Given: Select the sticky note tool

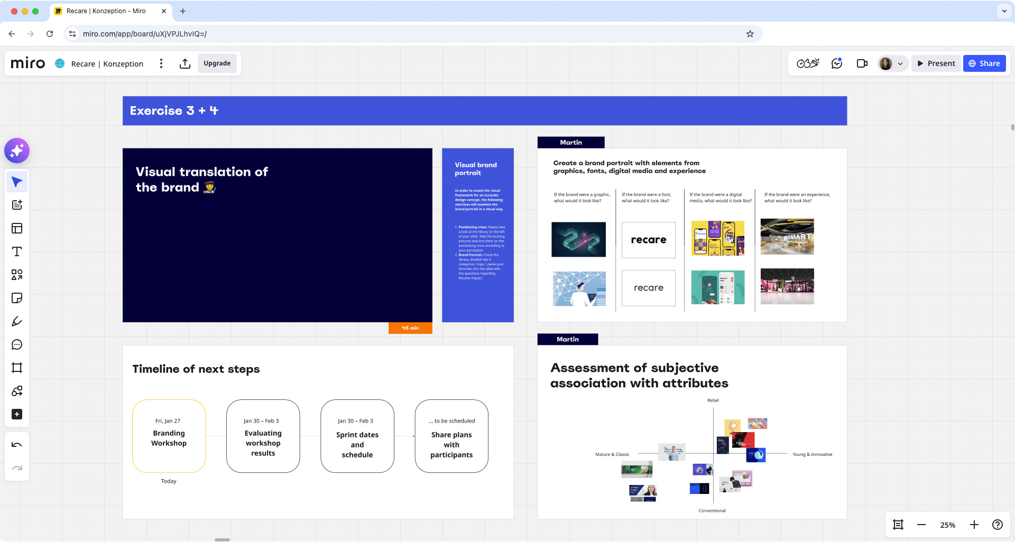Looking at the screenshot, I should tap(17, 298).
